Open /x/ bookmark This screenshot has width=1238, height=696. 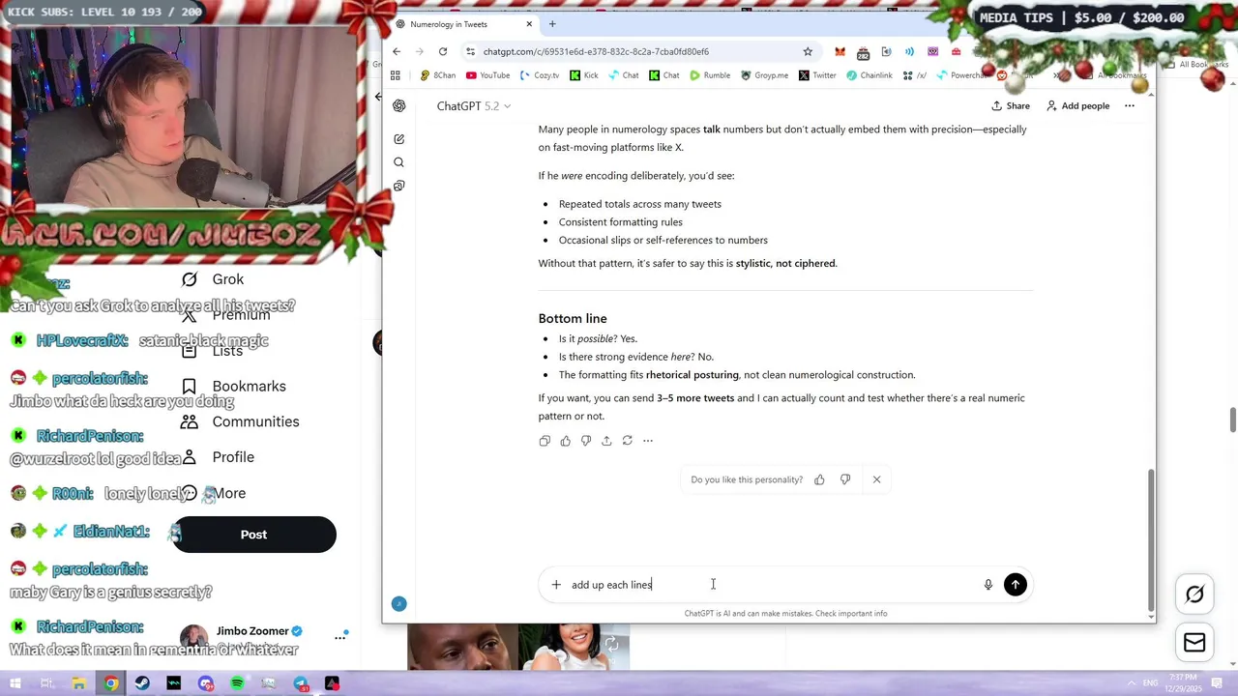tap(915, 75)
